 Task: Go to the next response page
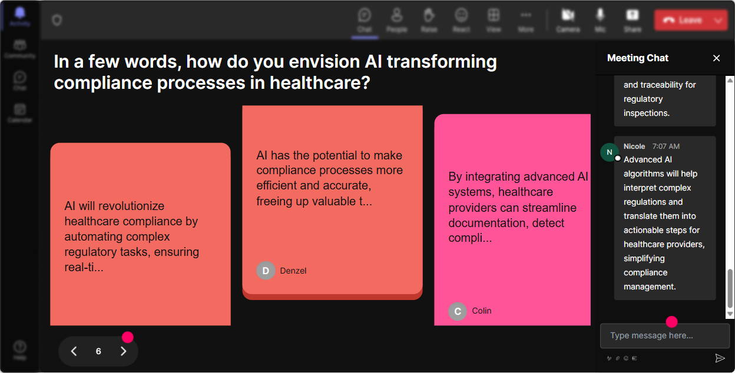click(x=123, y=351)
